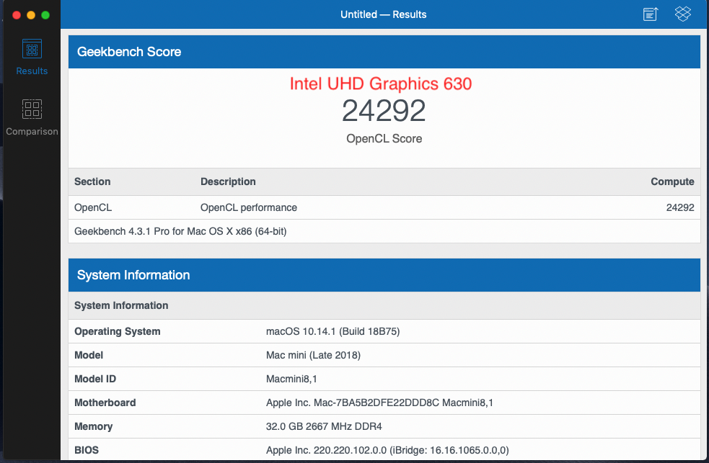Minimize the window using yellow button
This screenshot has height=463, width=709.
(x=31, y=15)
